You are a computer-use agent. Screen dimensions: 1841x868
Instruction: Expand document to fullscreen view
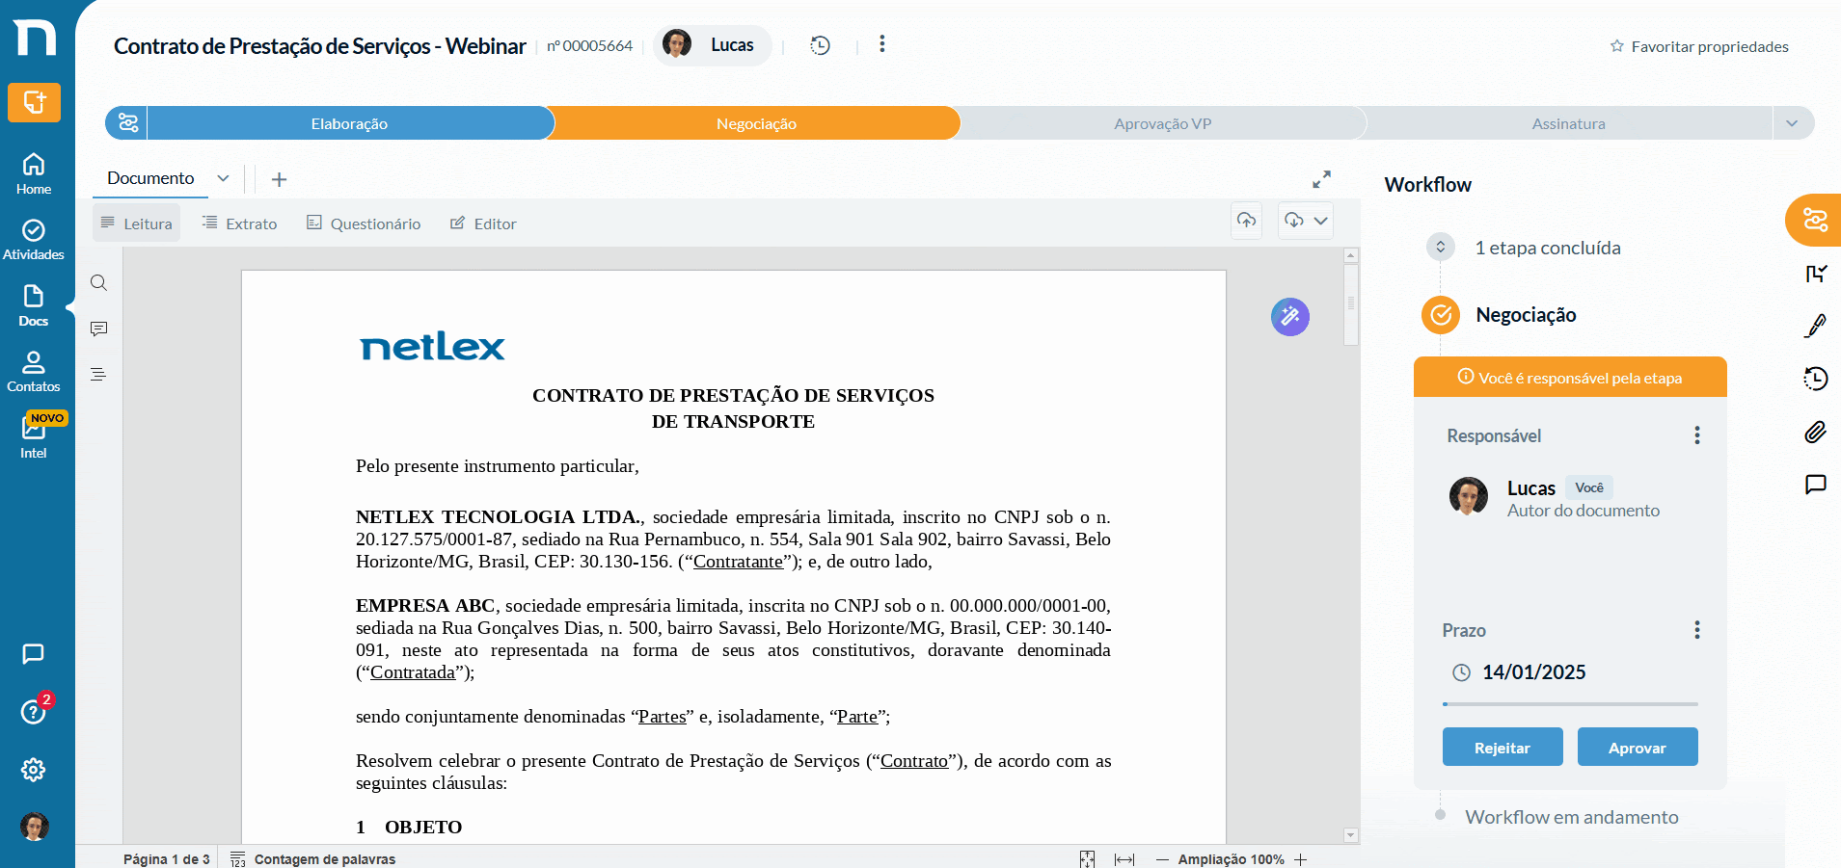click(x=1321, y=179)
